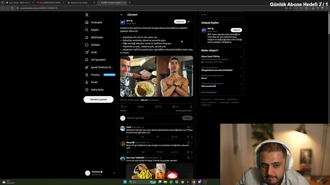This screenshot has height=185, width=330.
Task: Click Grok icon on BPT post
Action: 188,22
